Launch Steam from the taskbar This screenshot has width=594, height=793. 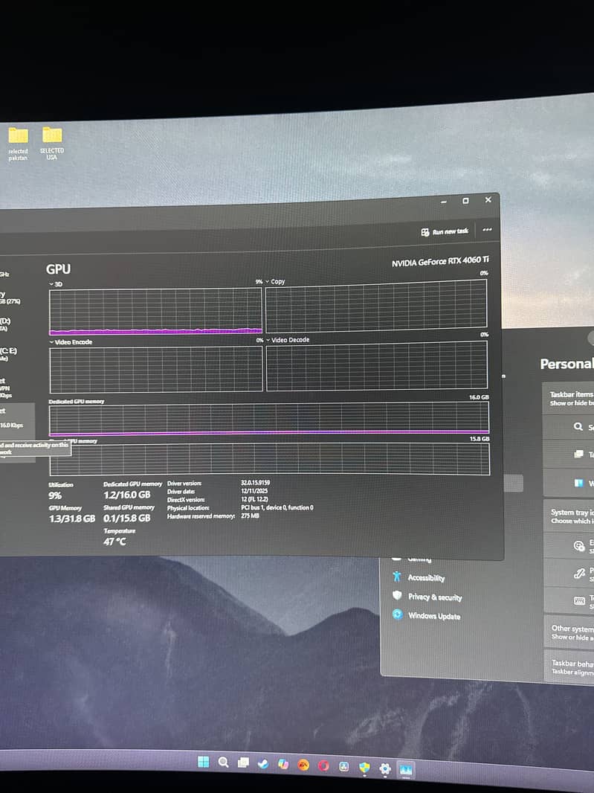click(263, 764)
